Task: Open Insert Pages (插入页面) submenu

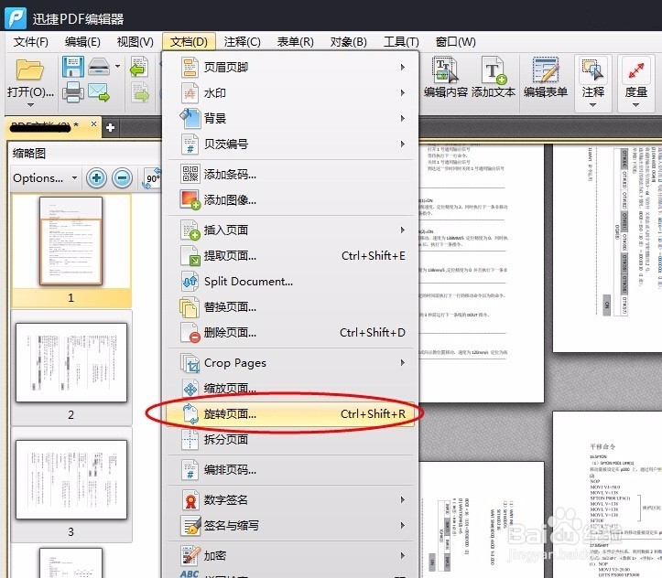Action: coord(290,230)
